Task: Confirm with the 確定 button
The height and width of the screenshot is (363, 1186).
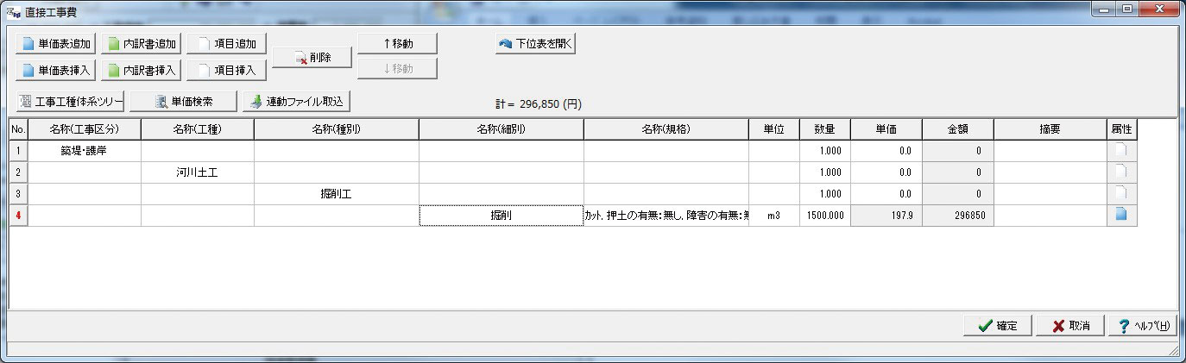Action: [x=998, y=326]
